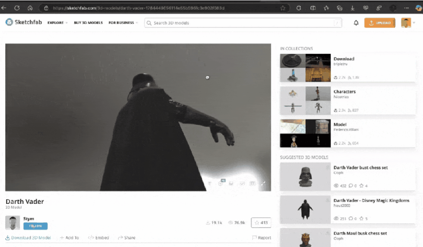Open the Model collection by Federico.Villani
The width and height of the screenshot is (423, 247).
pyautogui.click(x=340, y=125)
